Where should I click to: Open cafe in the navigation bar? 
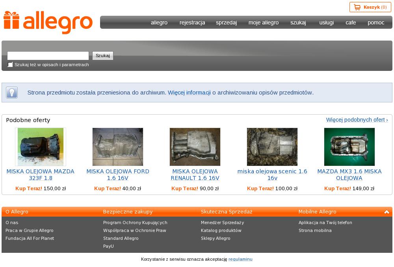coord(351,22)
